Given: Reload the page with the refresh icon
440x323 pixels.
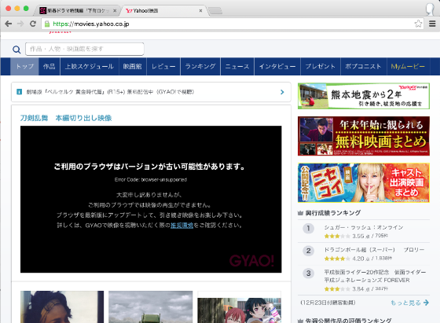Looking at the screenshot, I should [x=33, y=24].
